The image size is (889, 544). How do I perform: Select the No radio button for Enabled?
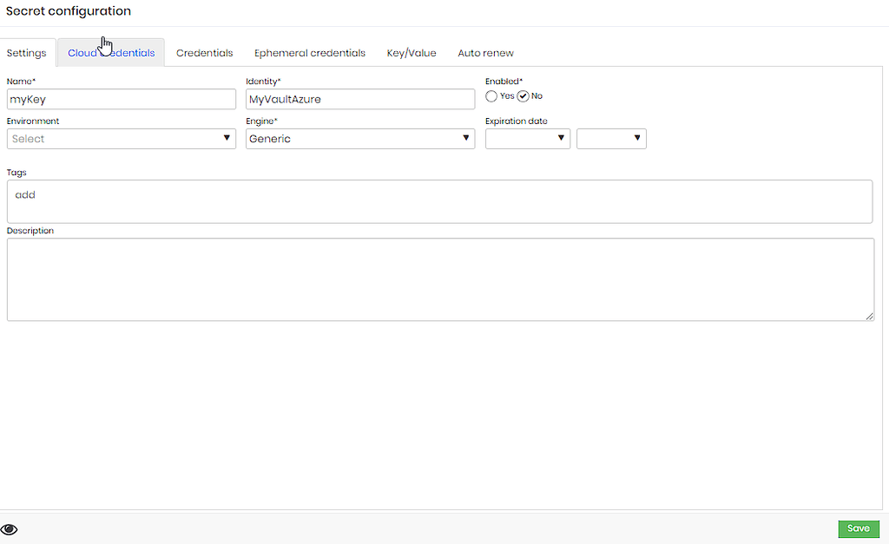pos(523,96)
